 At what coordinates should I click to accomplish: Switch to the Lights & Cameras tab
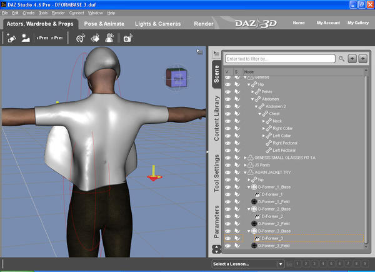point(158,24)
